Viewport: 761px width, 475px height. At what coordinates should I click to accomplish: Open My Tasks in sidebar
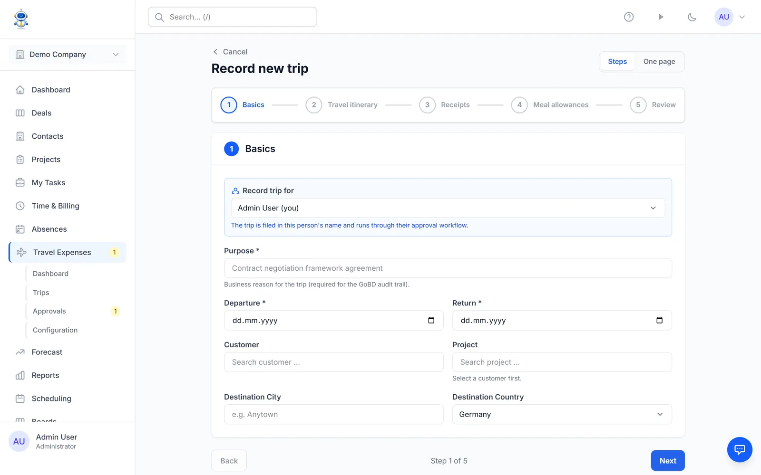(x=67, y=183)
